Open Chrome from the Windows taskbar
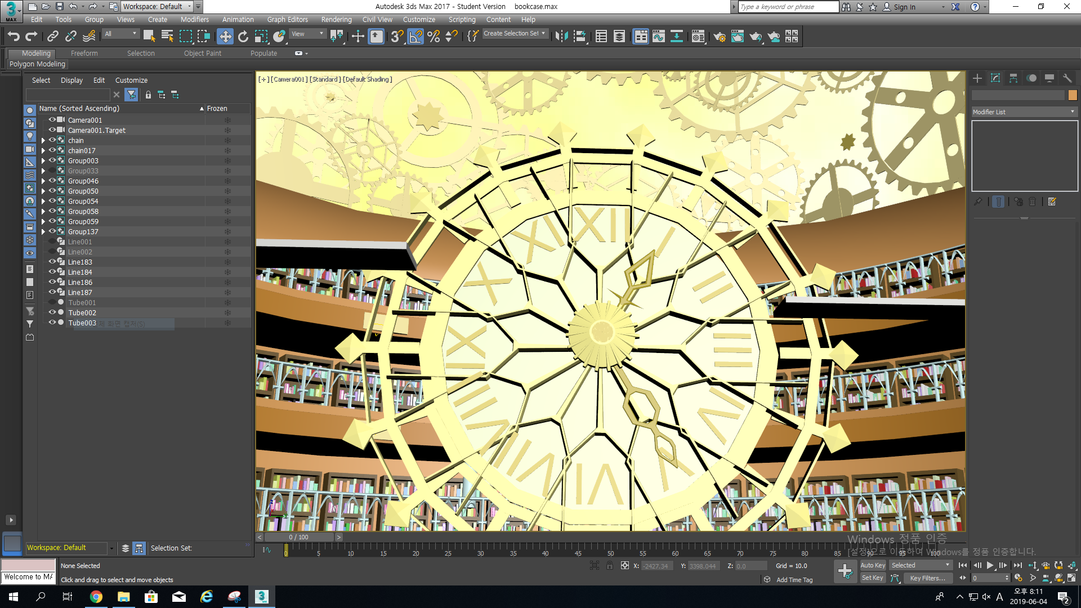Viewport: 1081px width, 608px height. [x=96, y=597]
